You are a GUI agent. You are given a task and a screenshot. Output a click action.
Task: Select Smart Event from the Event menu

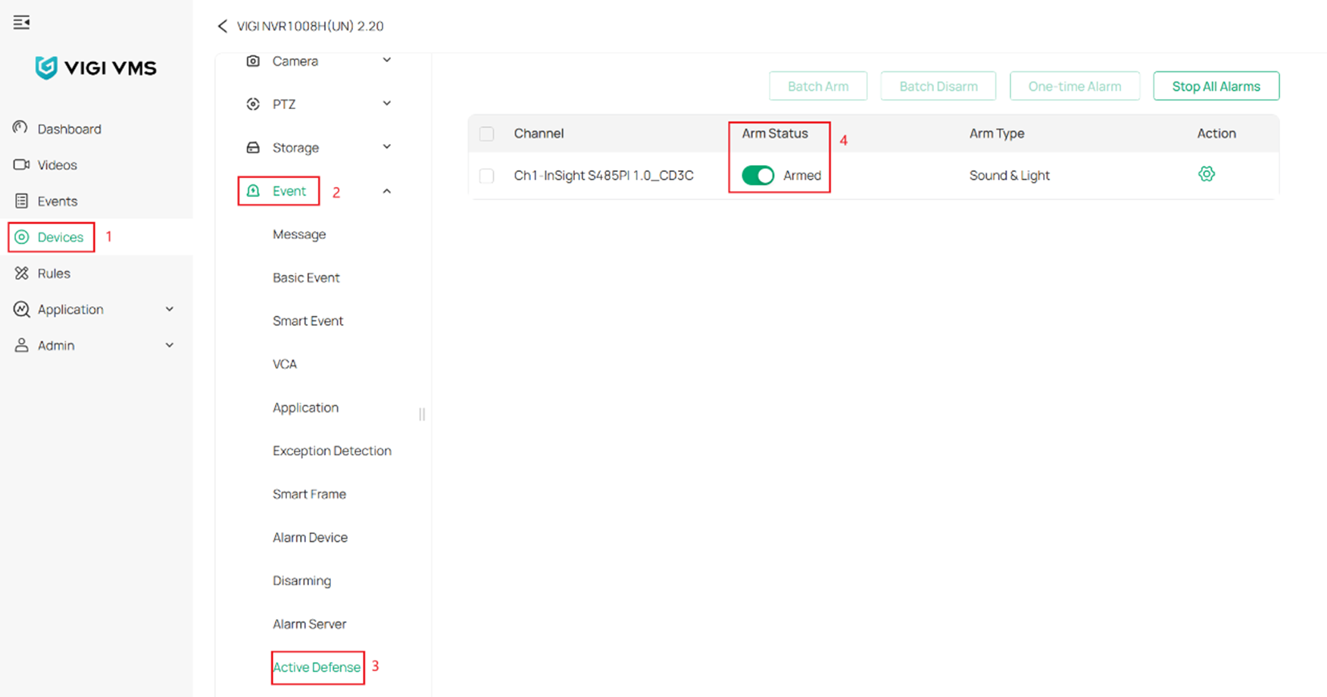(308, 320)
